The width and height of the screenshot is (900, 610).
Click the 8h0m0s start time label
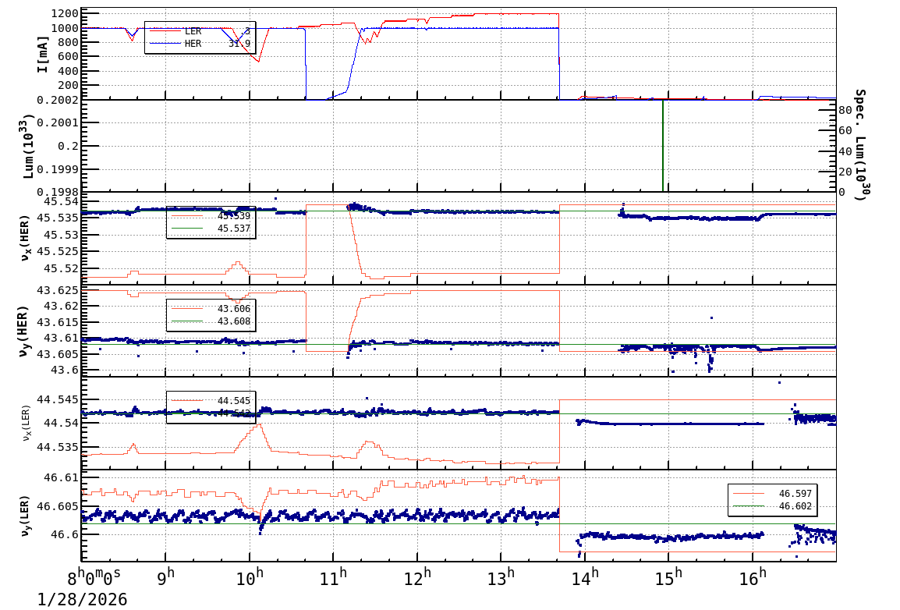point(94,577)
